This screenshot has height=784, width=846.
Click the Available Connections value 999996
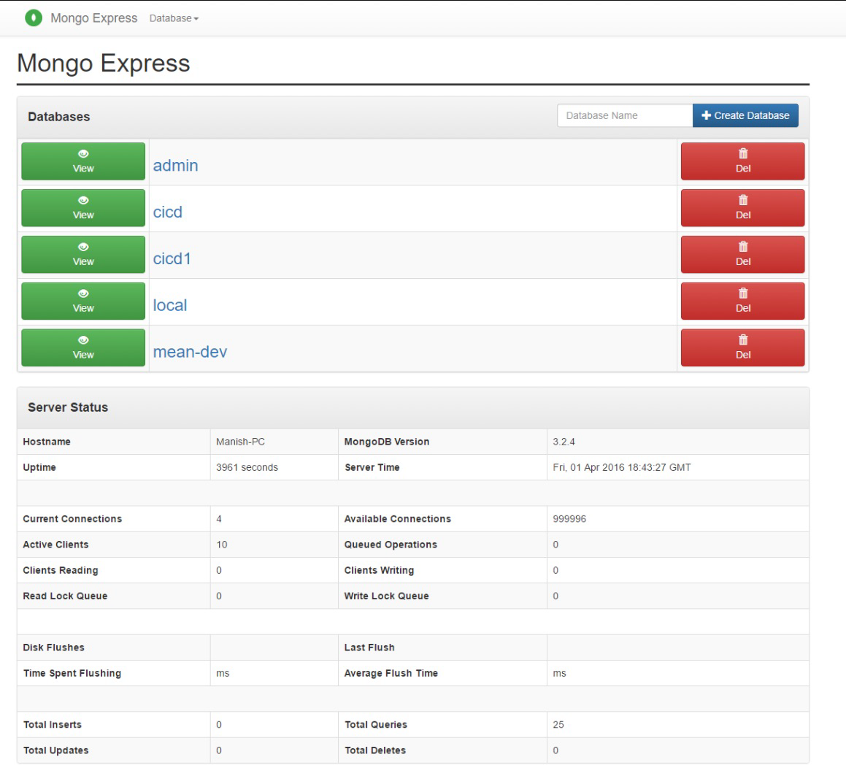(x=569, y=519)
